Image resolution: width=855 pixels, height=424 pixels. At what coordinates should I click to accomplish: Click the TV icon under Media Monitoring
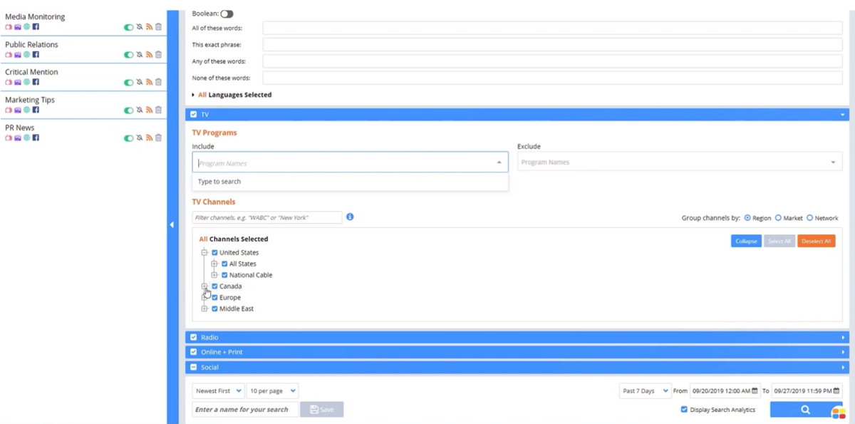click(x=8, y=26)
